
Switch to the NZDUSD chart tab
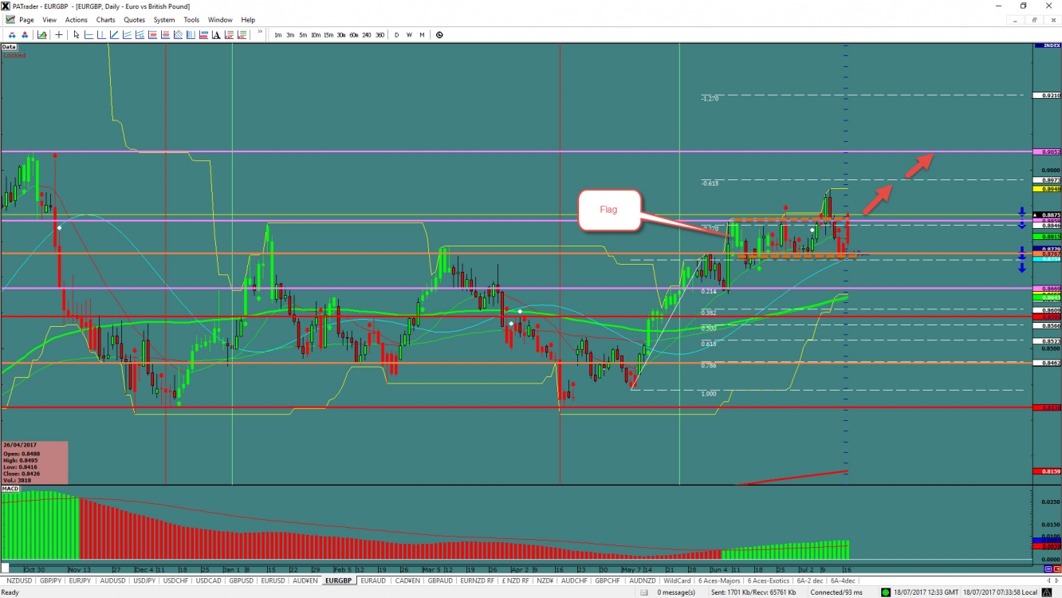coord(18,580)
